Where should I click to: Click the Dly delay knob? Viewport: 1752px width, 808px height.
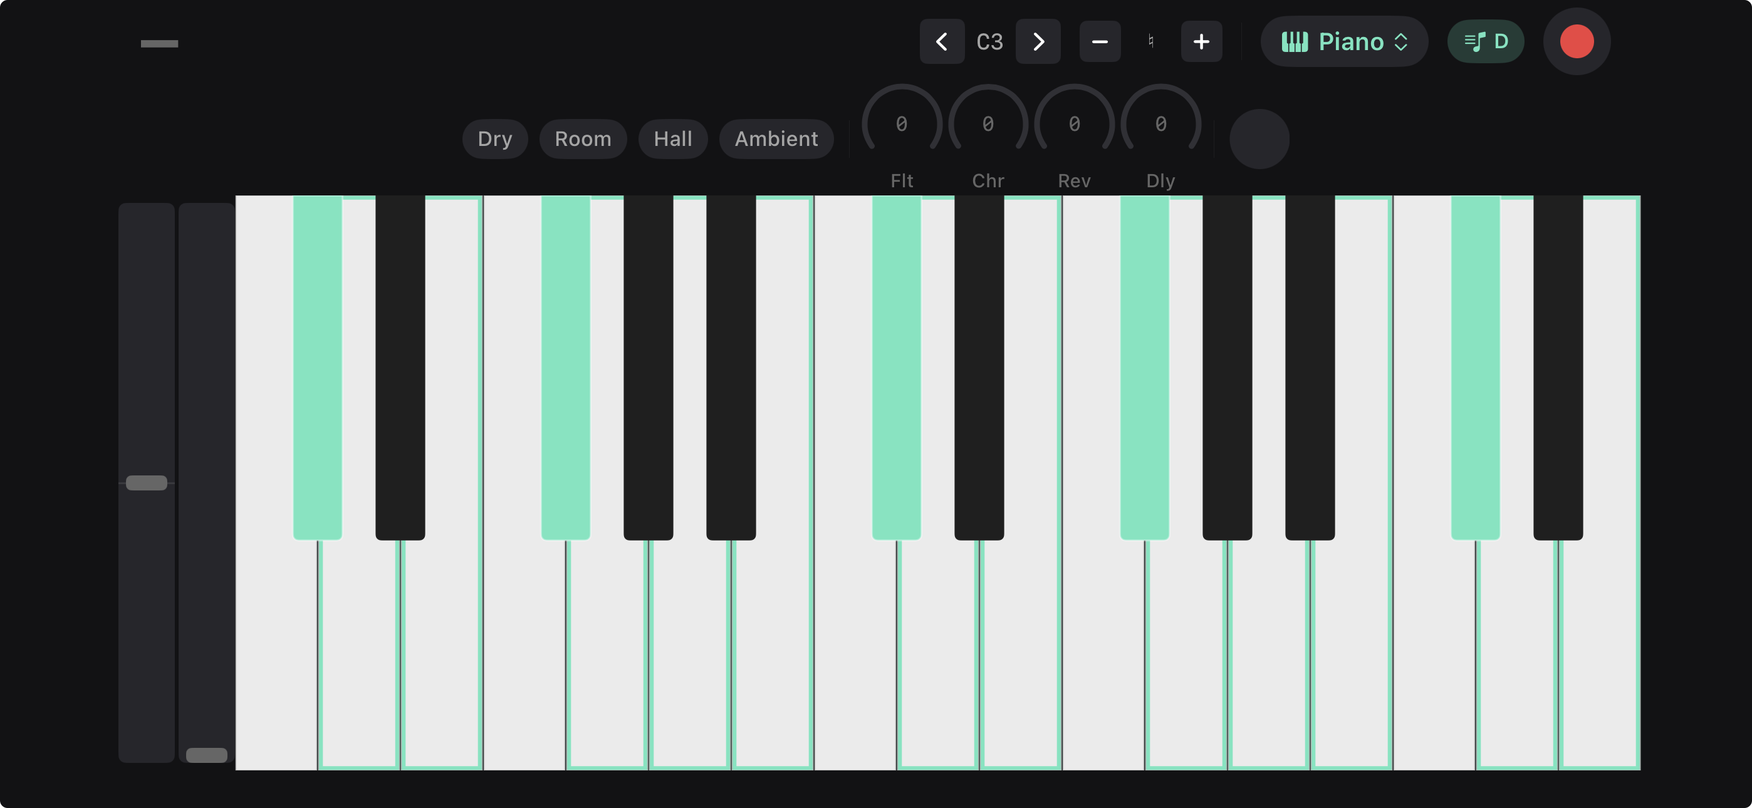click(x=1160, y=124)
